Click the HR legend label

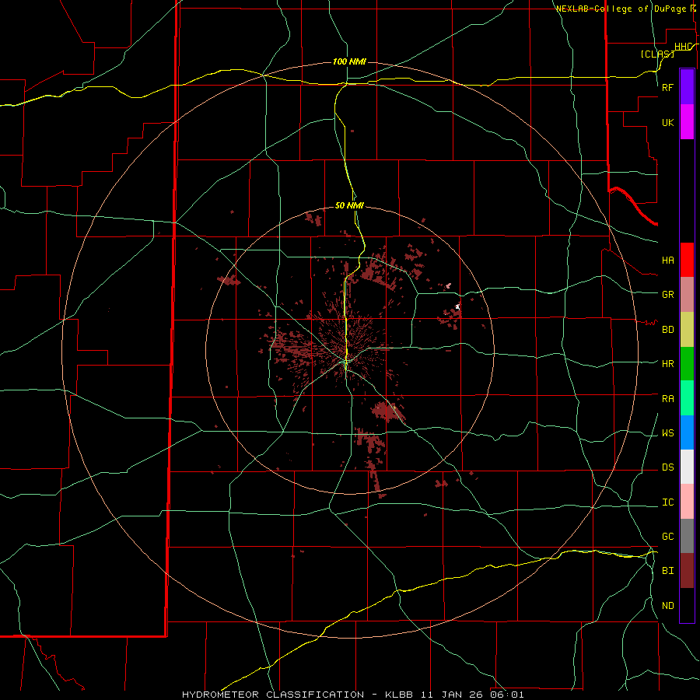[668, 364]
